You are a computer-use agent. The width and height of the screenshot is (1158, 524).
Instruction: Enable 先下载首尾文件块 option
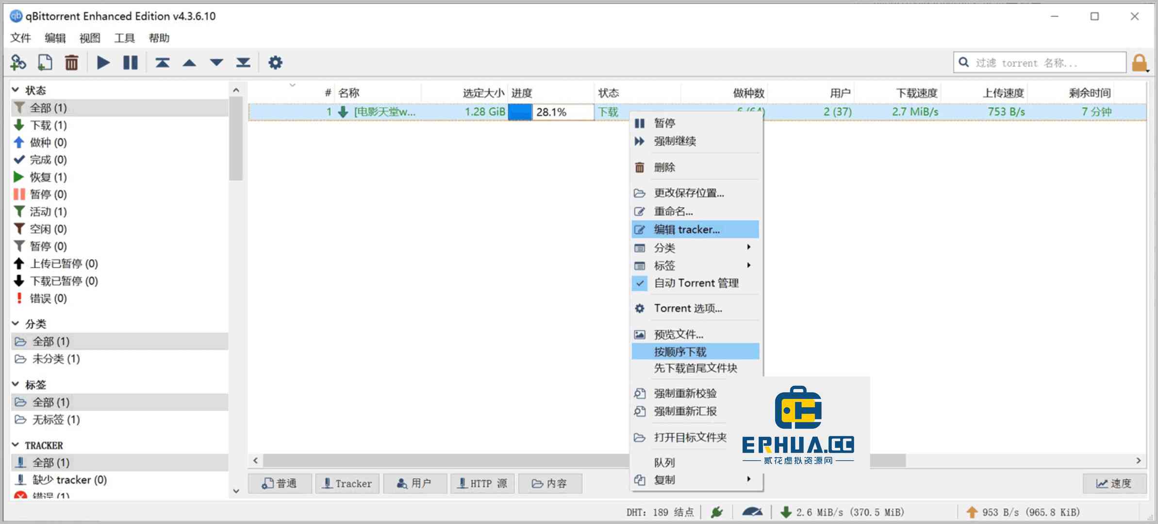(x=695, y=369)
